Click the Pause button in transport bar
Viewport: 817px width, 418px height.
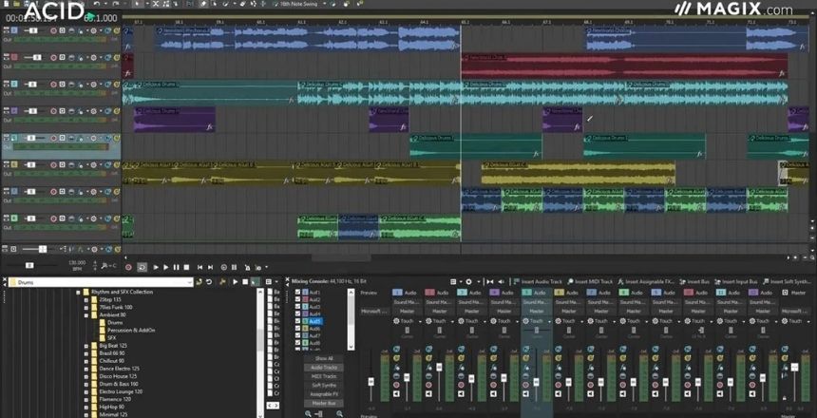(176, 267)
